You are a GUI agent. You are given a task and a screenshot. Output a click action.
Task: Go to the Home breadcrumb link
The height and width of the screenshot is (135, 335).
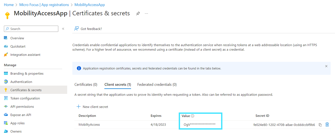(9, 5)
